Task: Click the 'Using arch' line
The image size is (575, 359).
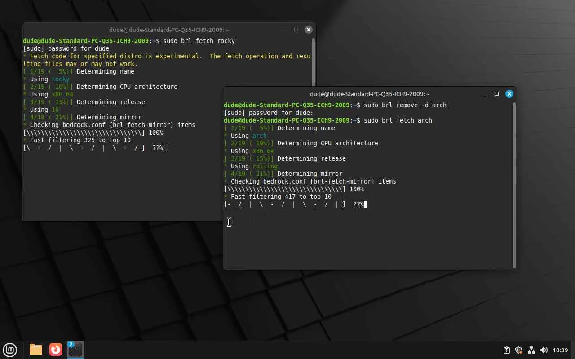Action: [245, 136]
